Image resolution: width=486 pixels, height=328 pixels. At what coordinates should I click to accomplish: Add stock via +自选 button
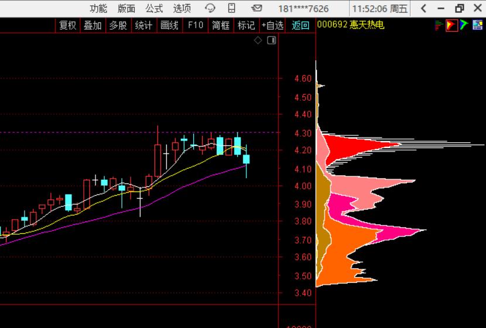click(x=272, y=25)
